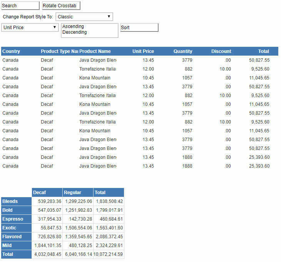Screen dimensions: 281x262
Task: Click the Product Name column header
Action: (95, 51)
